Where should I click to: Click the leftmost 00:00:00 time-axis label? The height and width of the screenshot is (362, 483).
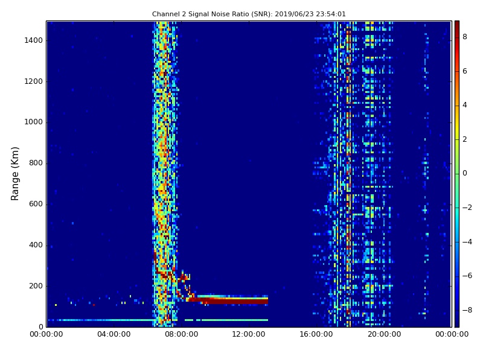click(x=46, y=334)
